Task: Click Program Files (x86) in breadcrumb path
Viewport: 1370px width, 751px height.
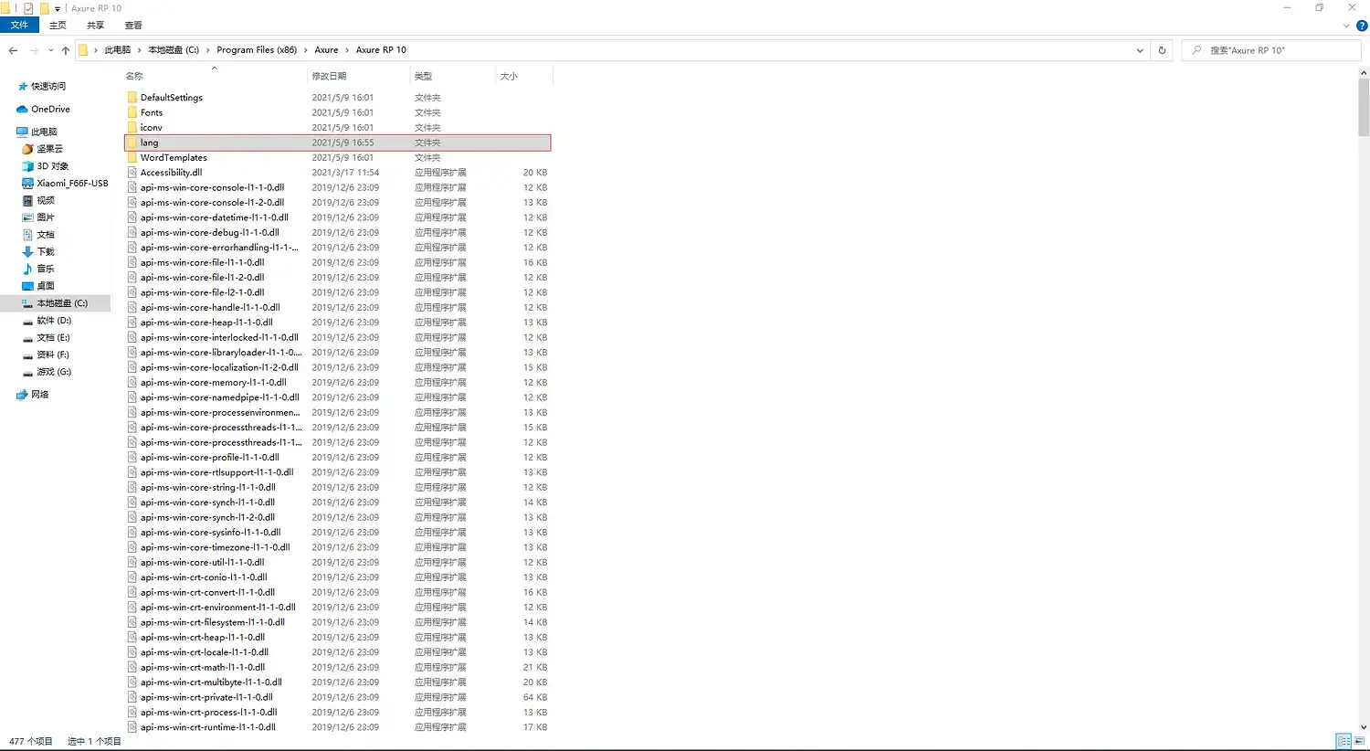Action: click(257, 50)
